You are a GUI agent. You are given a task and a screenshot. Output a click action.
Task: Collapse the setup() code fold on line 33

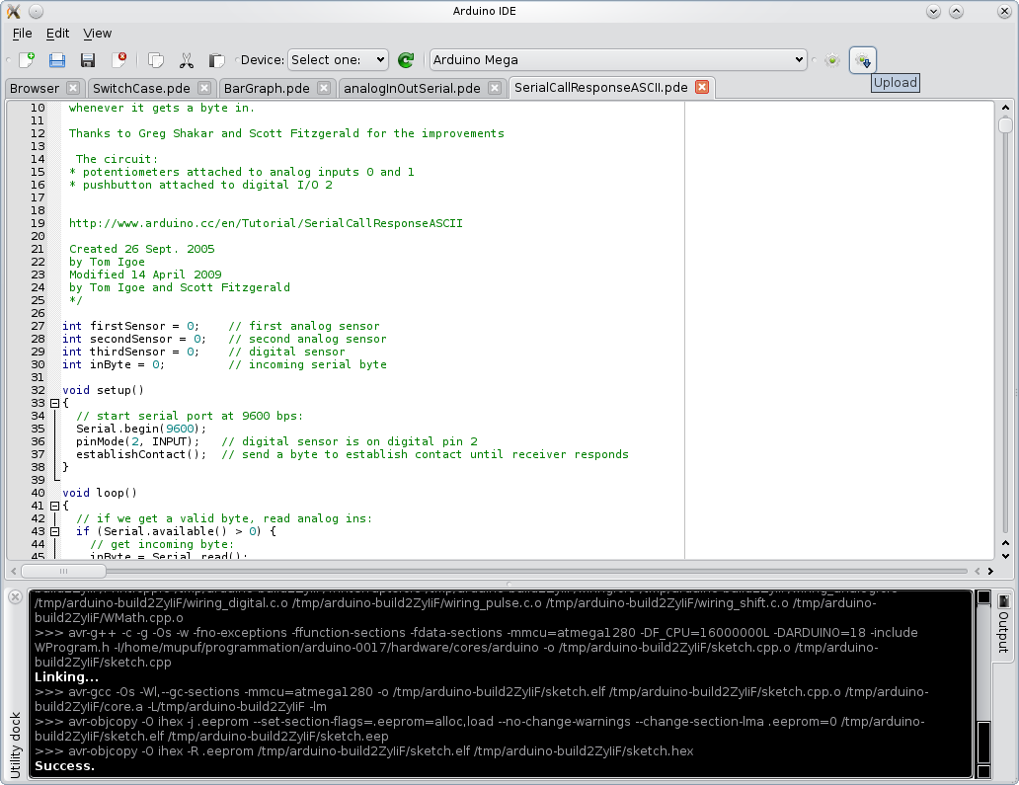click(x=54, y=403)
